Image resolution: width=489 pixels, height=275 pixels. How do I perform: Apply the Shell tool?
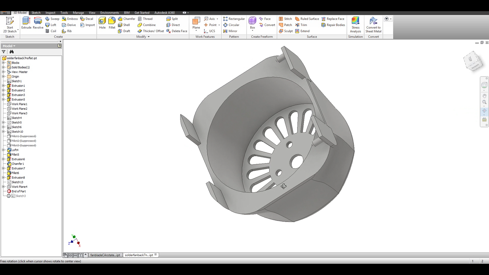point(124,25)
